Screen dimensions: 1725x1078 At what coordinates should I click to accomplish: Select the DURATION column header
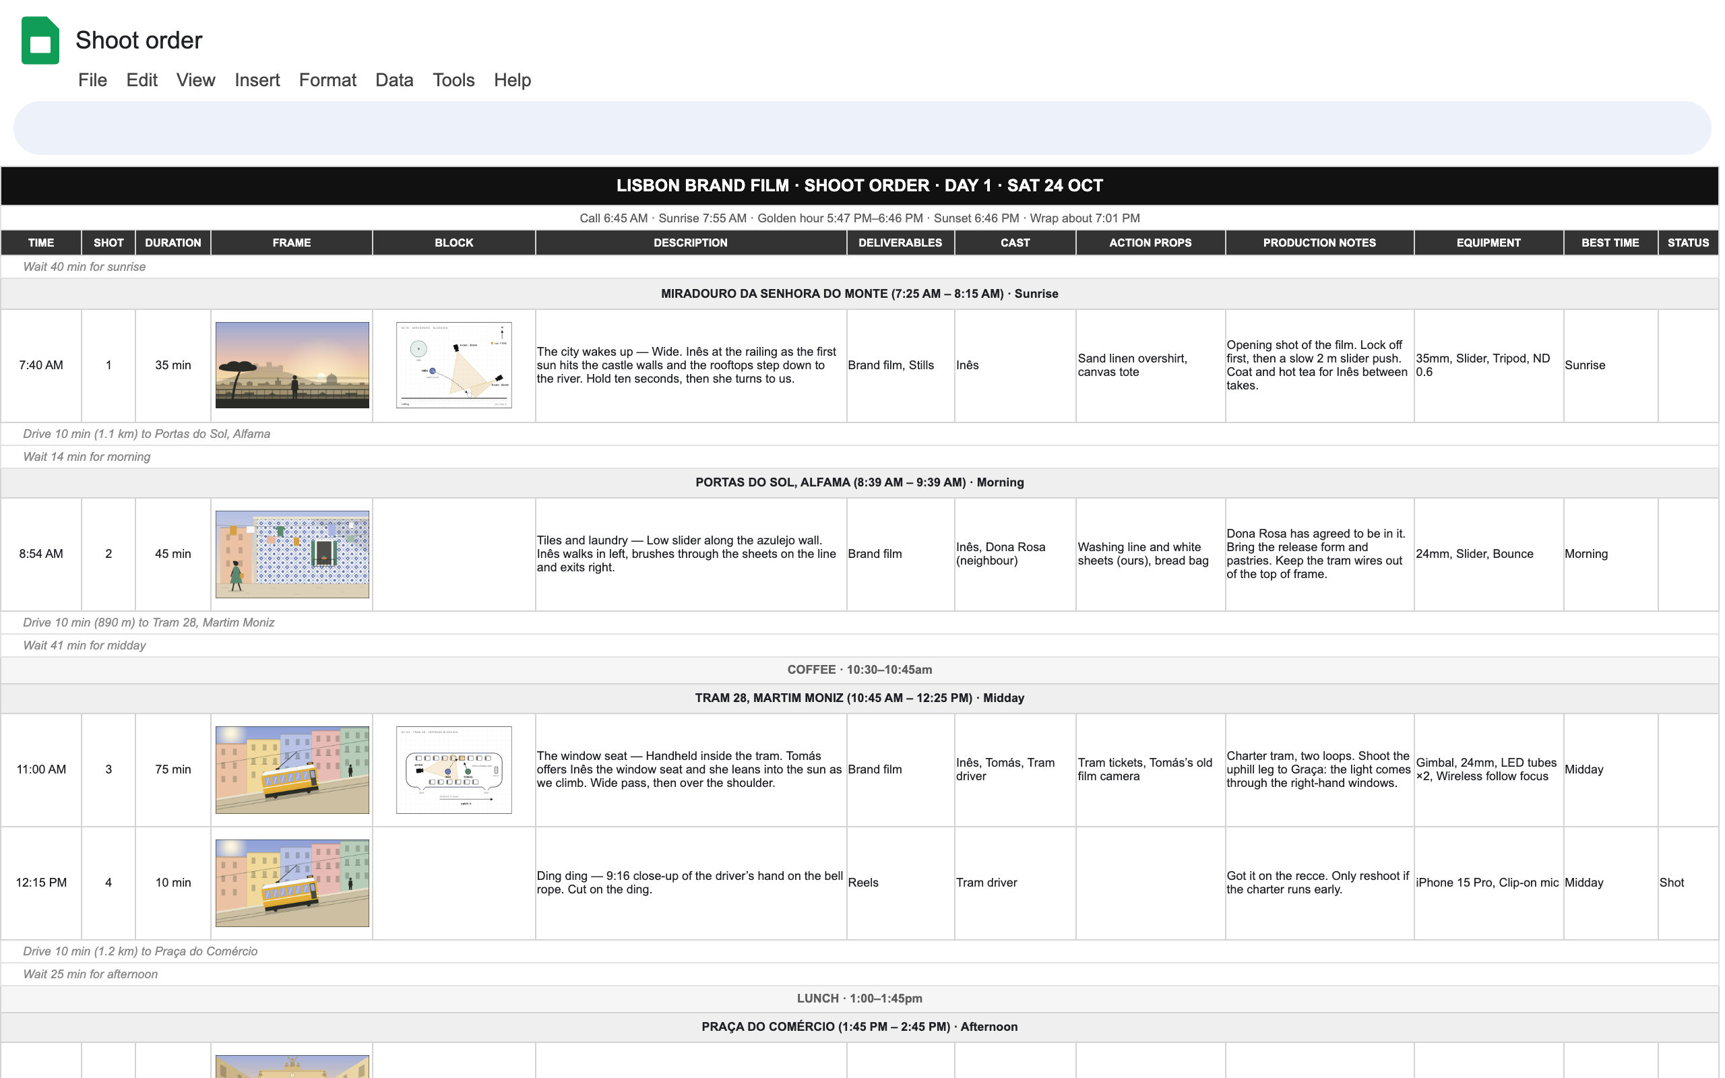(x=173, y=243)
